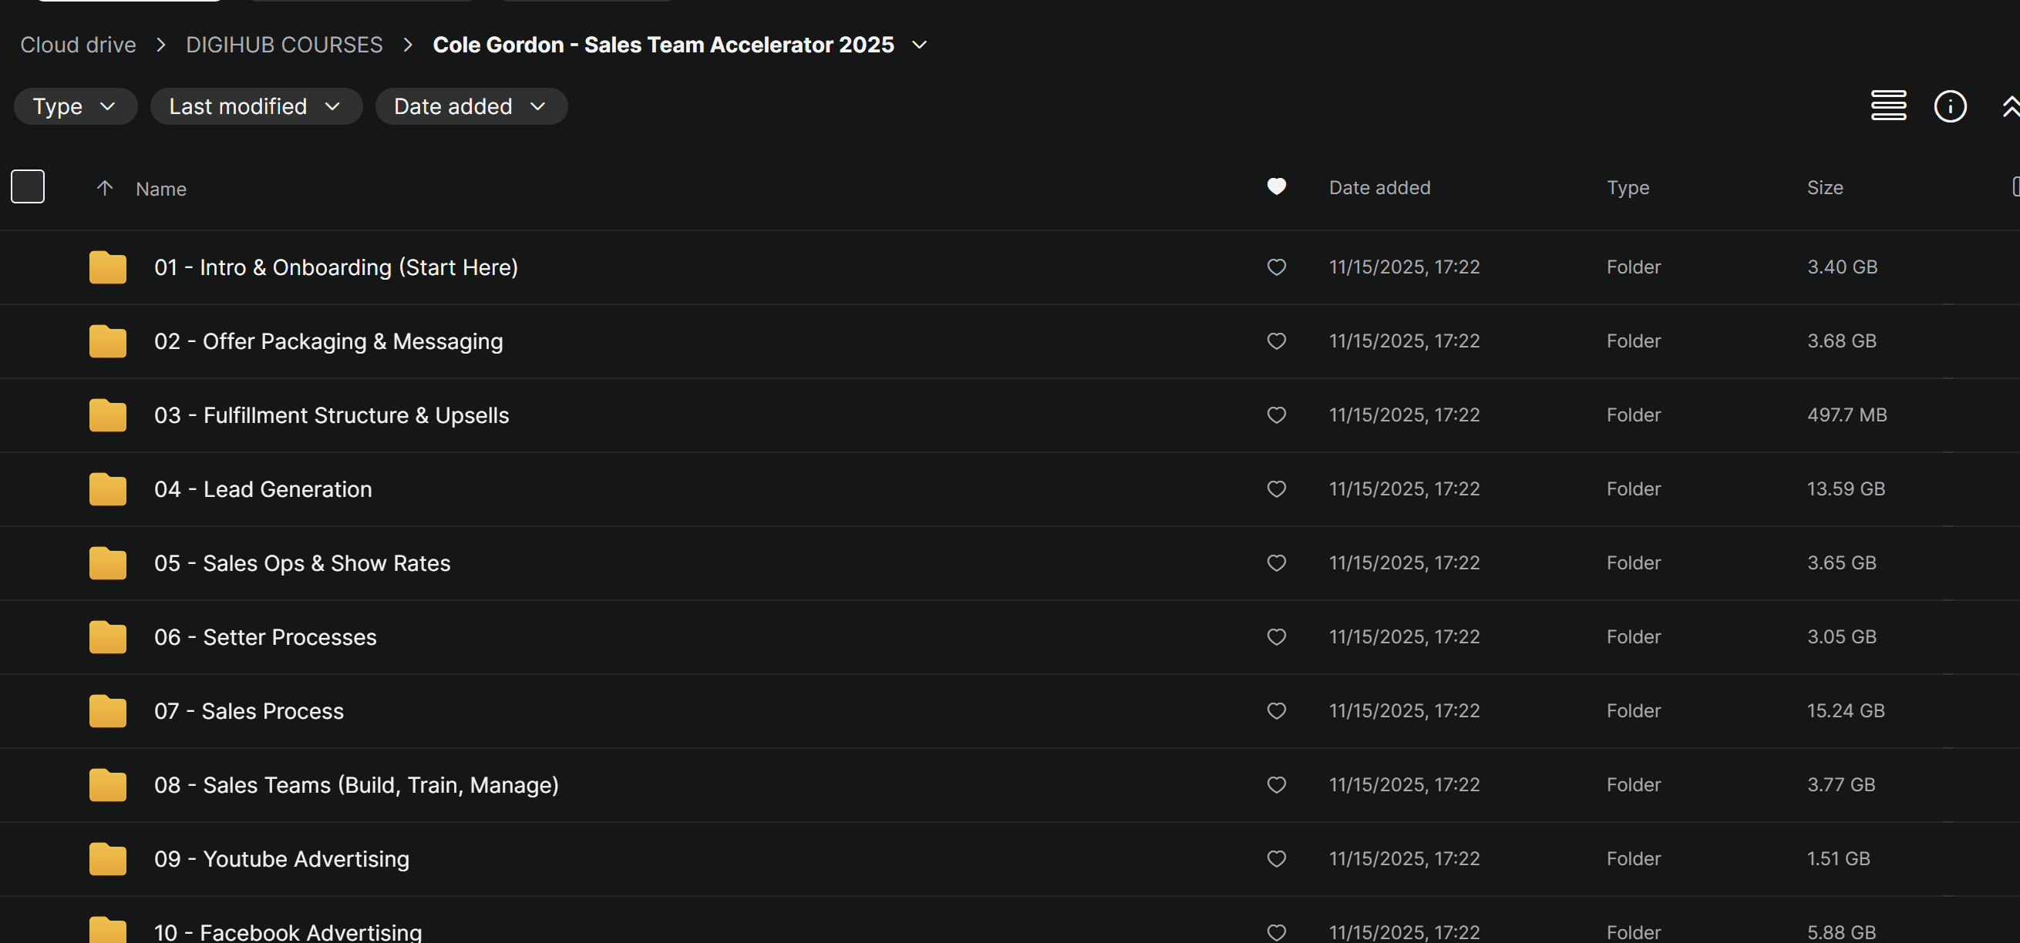Image resolution: width=2020 pixels, height=943 pixels.
Task: Click the heart icon in column header
Action: (1276, 186)
